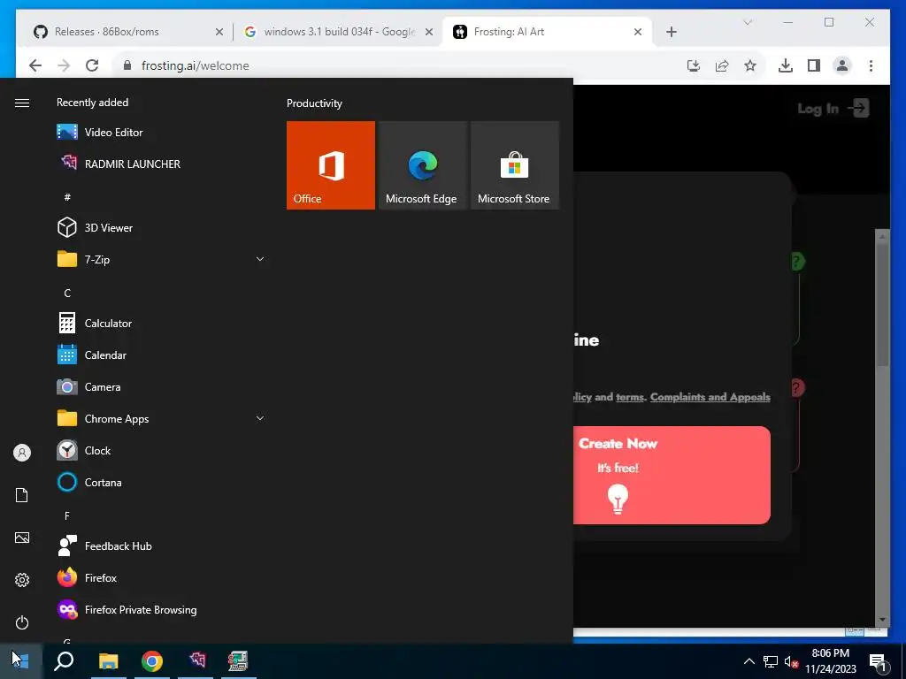Open 86Box icon in taskbar

[239, 660]
